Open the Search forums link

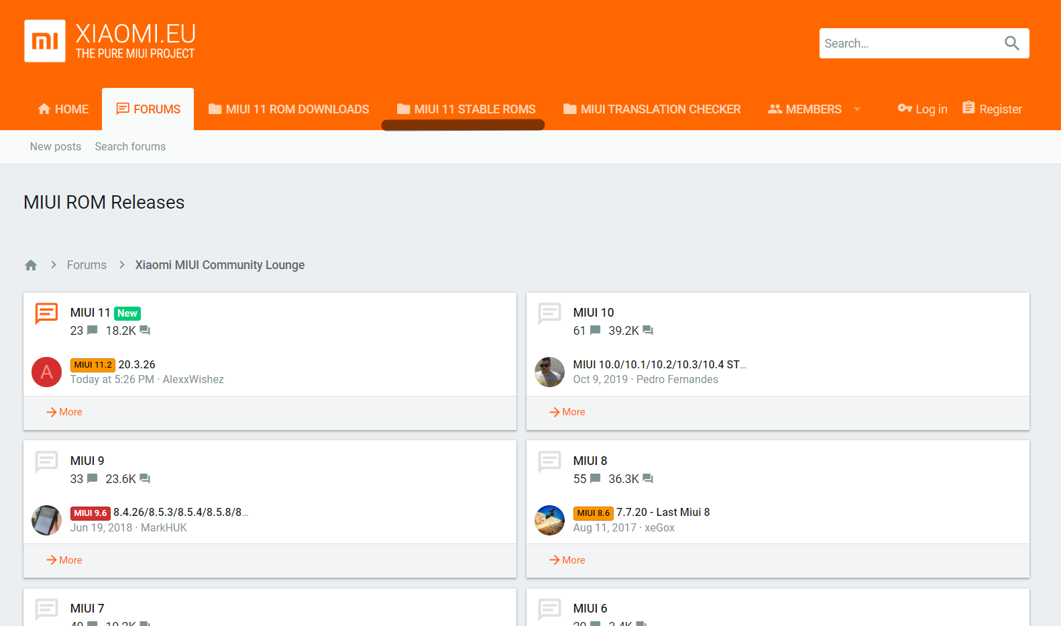(x=130, y=146)
